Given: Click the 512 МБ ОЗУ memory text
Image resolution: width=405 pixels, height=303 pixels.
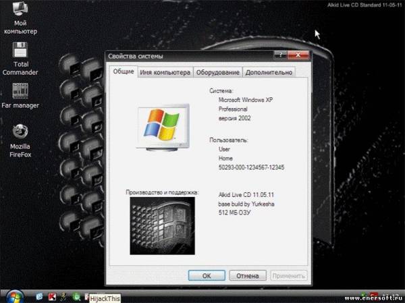Looking at the screenshot, I should click(234, 213).
